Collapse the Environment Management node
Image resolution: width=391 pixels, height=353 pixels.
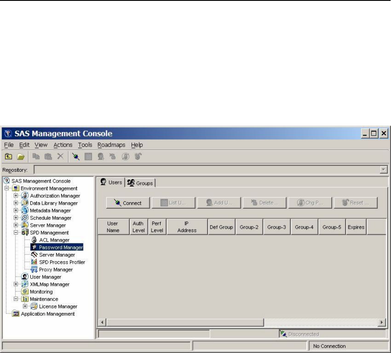(x=7, y=188)
